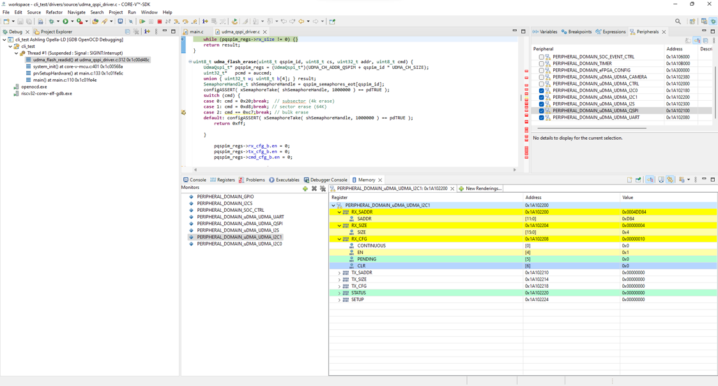Select PERIPHERAL_DOMAIN_GPIO in Monitors list
The image size is (718, 386).
(x=225, y=197)
